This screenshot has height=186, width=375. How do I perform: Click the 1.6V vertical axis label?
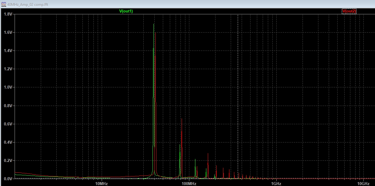[x=8, y=32]
